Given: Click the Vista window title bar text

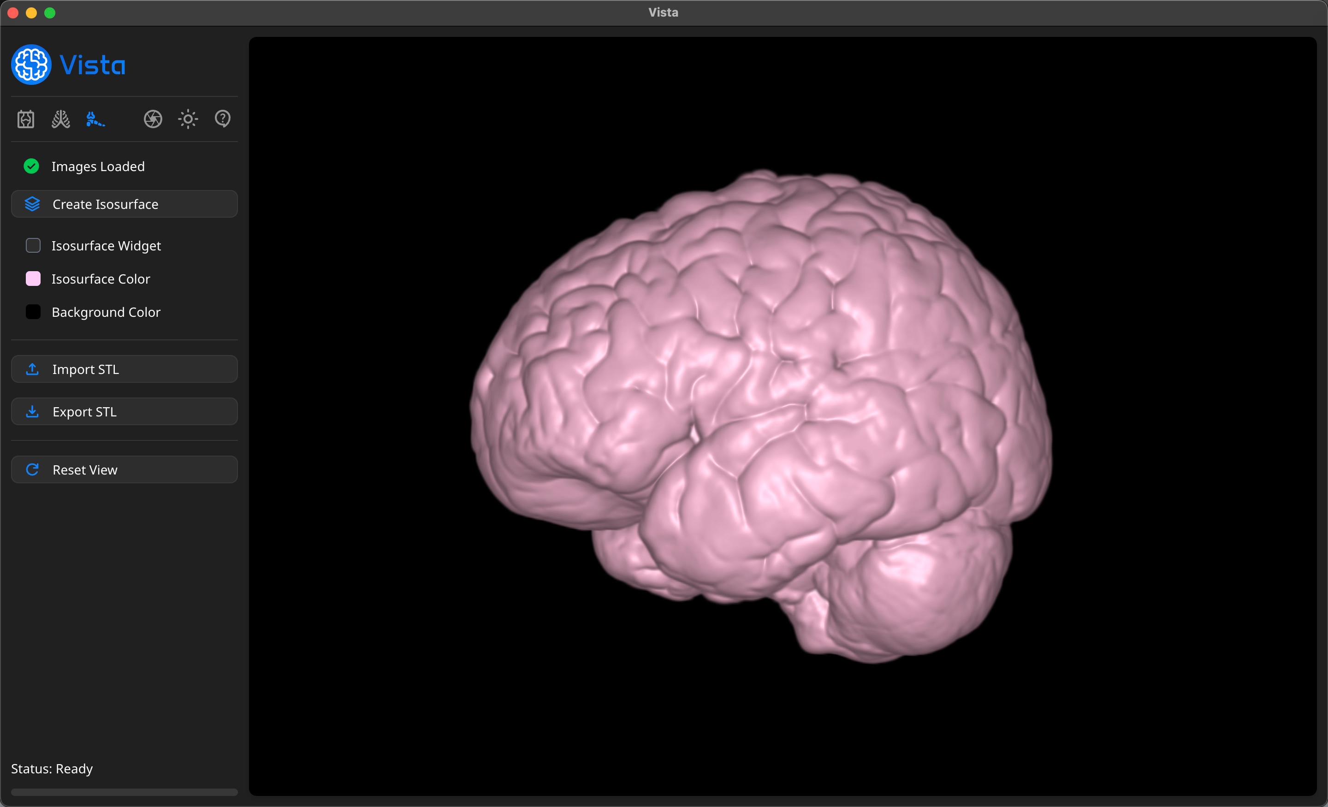Looking at the screenshot, I should 664,12.
